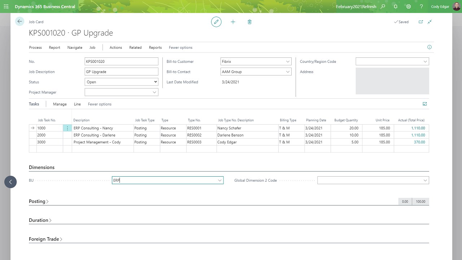The height and width of the screenshot is (260, 462).
Task: Click the Job Description field
Action: coord(121,72)
